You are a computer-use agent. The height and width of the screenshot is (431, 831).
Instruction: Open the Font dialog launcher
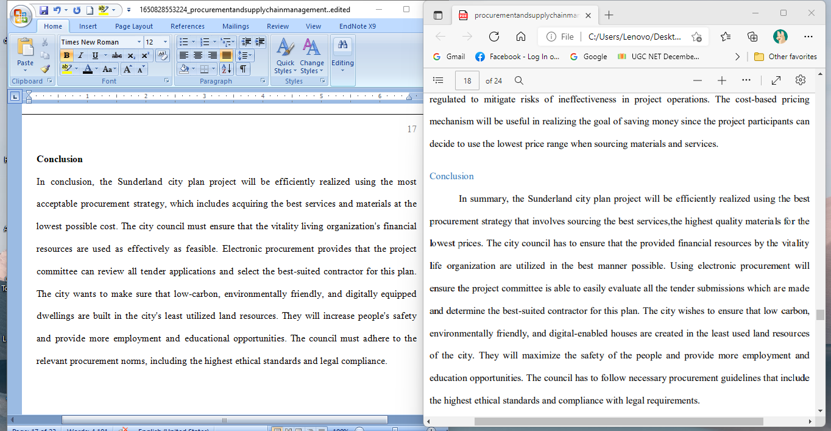pyautogui.click(x=167, y=81)
